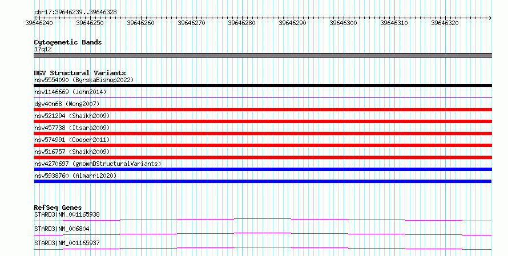Click the right arrow of the ruler
508x256 pixels.
490,18
